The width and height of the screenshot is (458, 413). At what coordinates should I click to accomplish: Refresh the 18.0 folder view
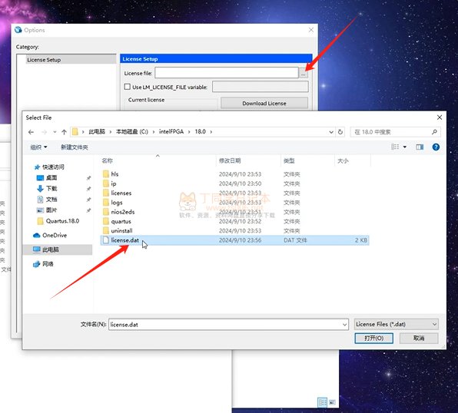click(x=340, y=132)
